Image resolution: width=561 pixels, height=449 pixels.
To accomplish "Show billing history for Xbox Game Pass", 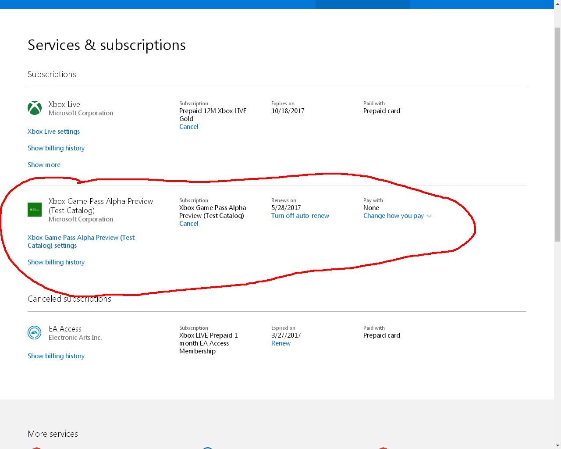I will (x=56, y=262).
